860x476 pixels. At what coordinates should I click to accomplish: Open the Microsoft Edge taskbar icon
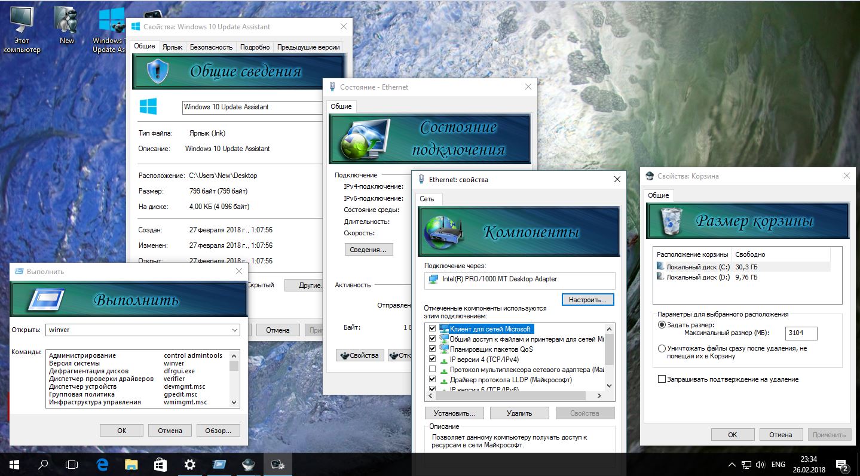tap(102, 464)
